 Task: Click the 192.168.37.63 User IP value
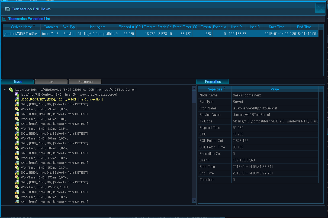[244, 160]
